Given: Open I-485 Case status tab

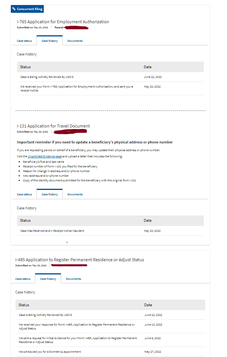Looking at the screenshot, I should 23,279.
